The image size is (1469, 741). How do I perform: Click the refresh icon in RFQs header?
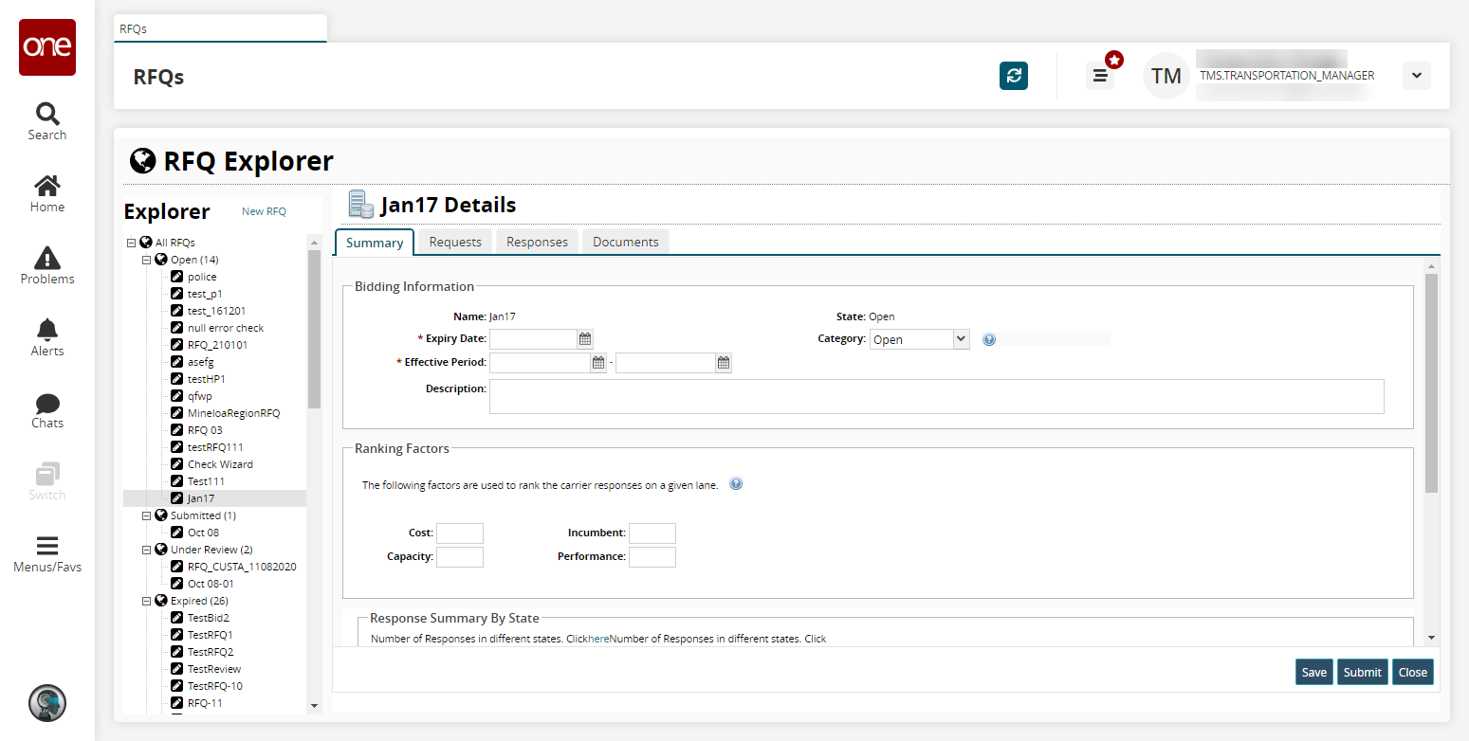click(x=1013, y=76)
